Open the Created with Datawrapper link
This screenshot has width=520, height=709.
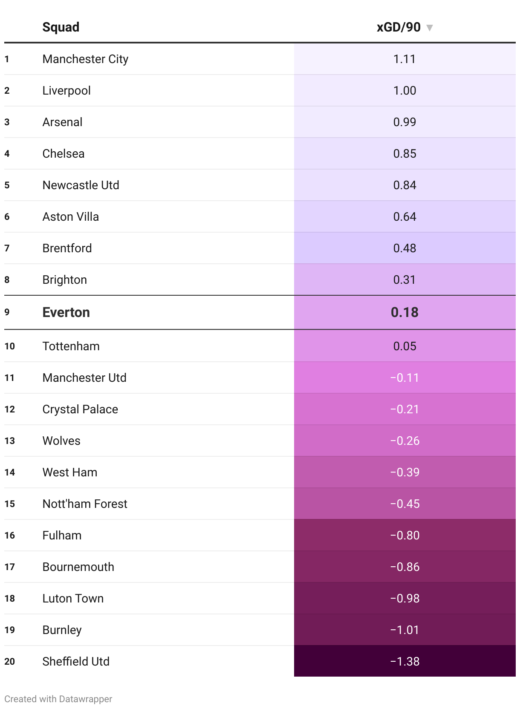[58, 699]
